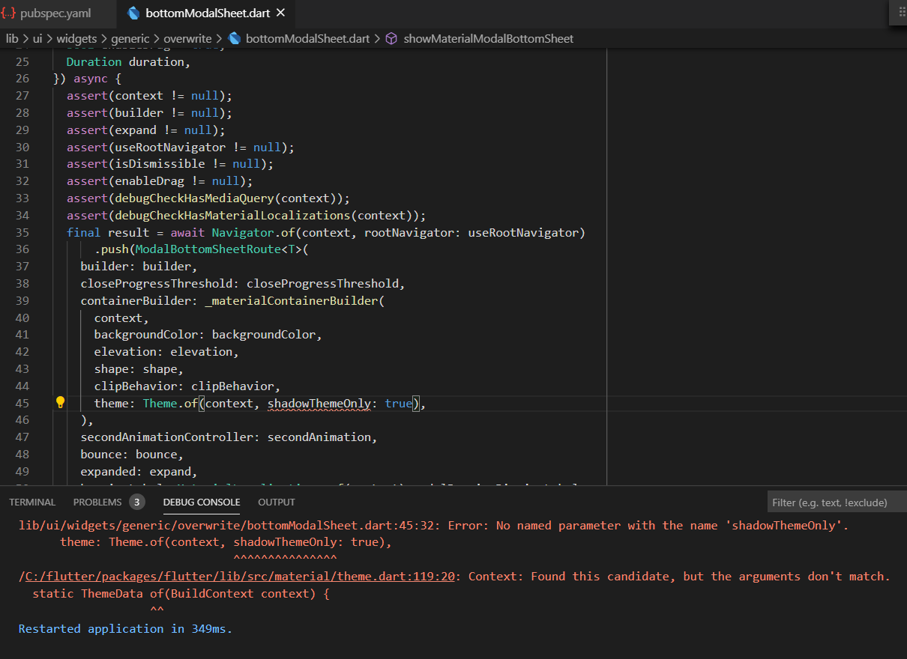Click the {..} YAML icon on the pubspec.yaml tab
This screenshot has height=659, width=907.
10,13
